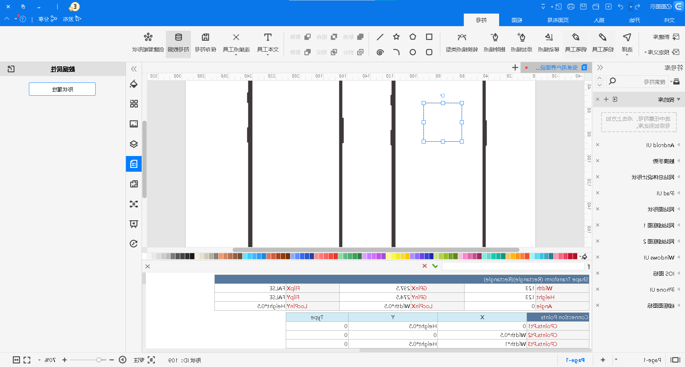Viewport: 685px width, 367px height.
Task: Pick the star shape drawing tool
Action: (x=396, y=37)
